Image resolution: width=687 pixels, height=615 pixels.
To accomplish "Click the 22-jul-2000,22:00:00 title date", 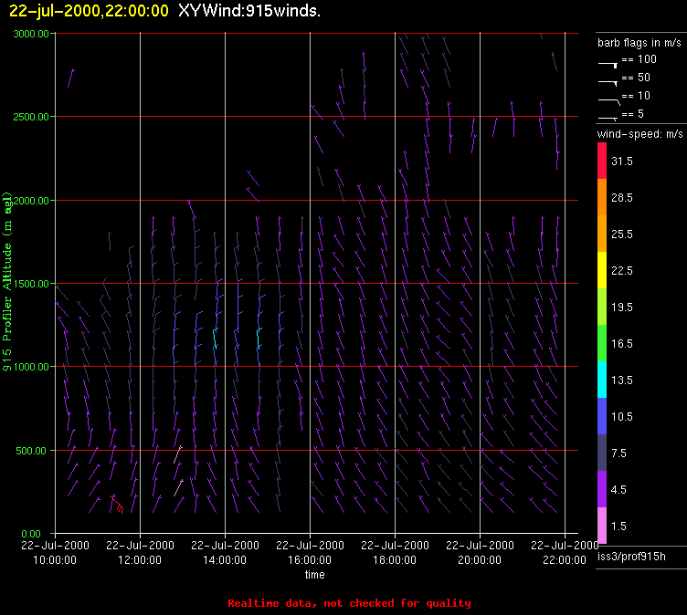I will tap(89, 11).
